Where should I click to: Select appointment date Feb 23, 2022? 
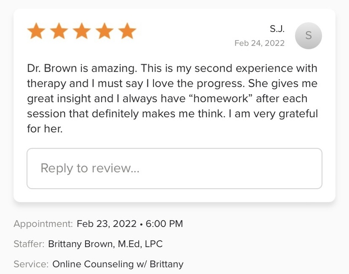tap(107, 224)
